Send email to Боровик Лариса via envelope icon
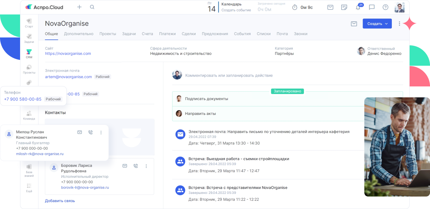The height and width of the screenshot is (209, 430). click(x=125, y=166)
